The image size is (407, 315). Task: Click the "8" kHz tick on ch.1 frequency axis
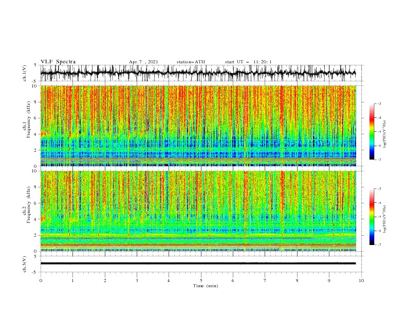[36, 102]
